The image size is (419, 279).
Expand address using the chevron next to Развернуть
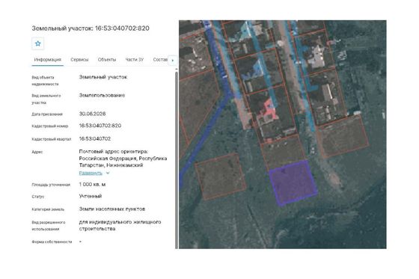coord(108,173)
